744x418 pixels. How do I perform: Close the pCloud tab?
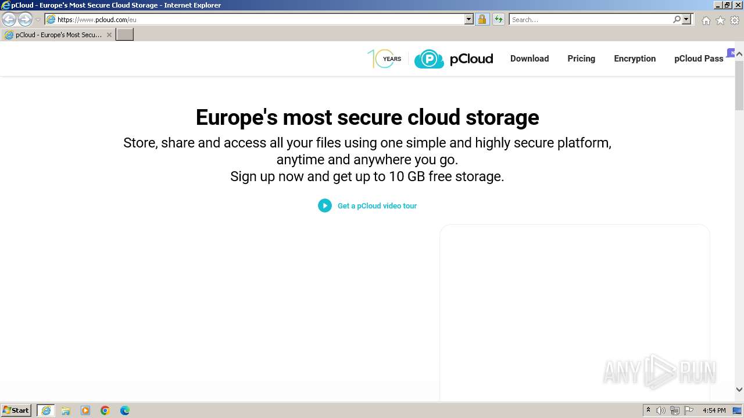click(x=109, y=35)
